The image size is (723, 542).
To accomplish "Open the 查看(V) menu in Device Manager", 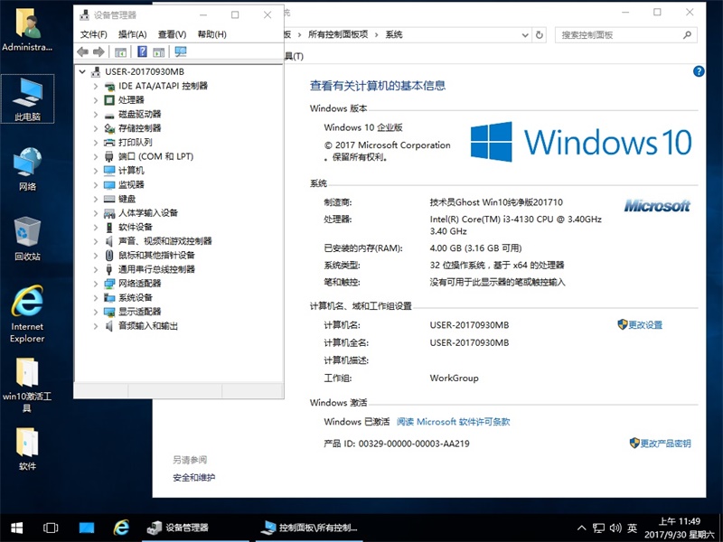I will pos(172,34).
